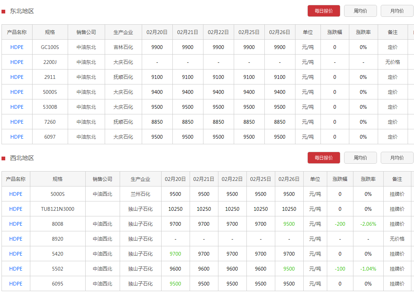Click 独山子石化 producer in 6095 row

coord(141,284)
